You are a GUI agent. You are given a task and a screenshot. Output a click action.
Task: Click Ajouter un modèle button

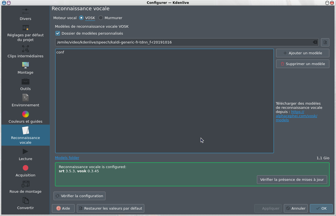click(303, 53)
